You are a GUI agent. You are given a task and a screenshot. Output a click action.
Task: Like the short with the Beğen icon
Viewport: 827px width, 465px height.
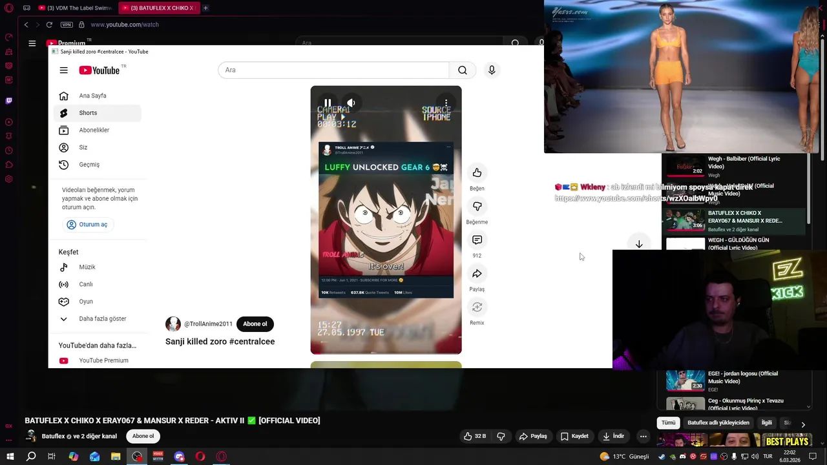point(477,172)
